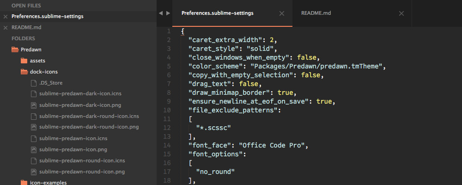Image resolution: width=462 pixels, height=185 pixels.
Task: Open README.md from Open Files list
Action: point(26,27)
